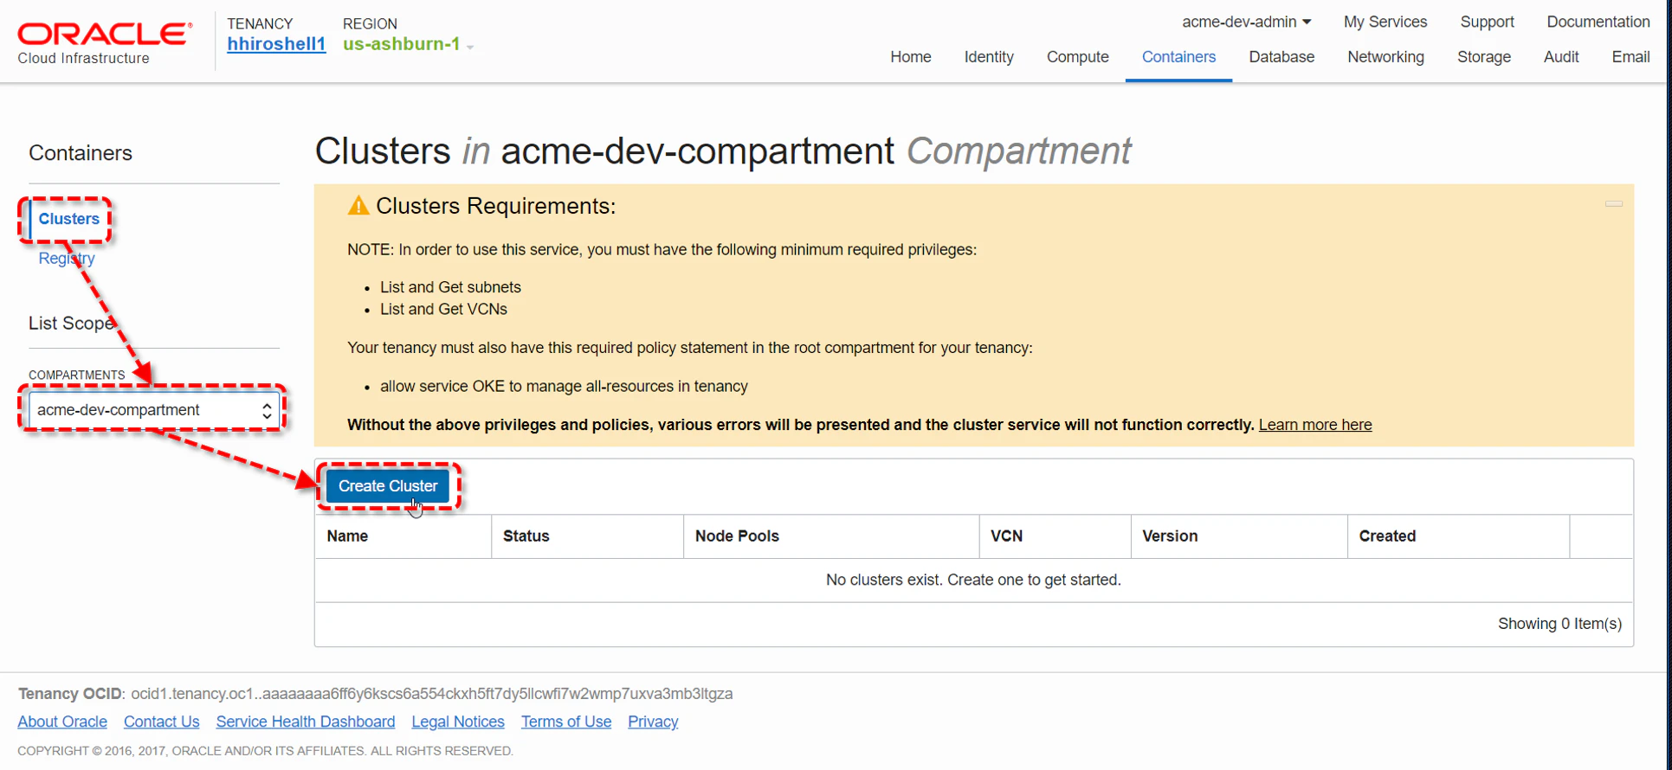Viewport: 1672px width, 770px height.
Task: Open Service Health Dashboard link
Action: coord(305,722)
